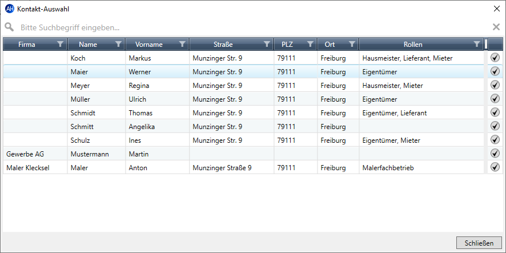Open filter for Name column
This screenshot has height=253, width=506.
tap(118, 44)
